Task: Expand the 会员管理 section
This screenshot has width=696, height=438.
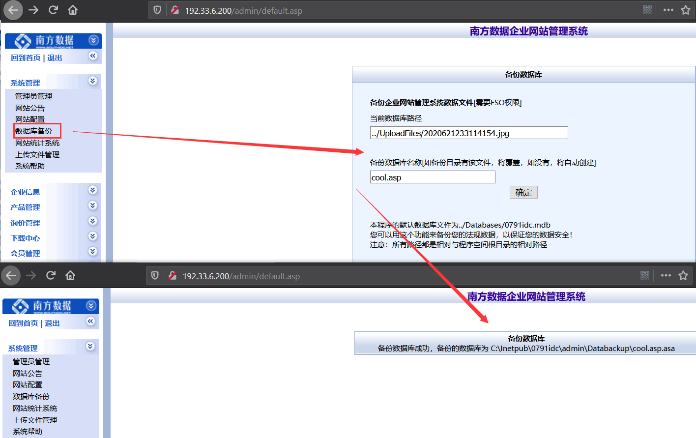Action: tap(93, 251)
